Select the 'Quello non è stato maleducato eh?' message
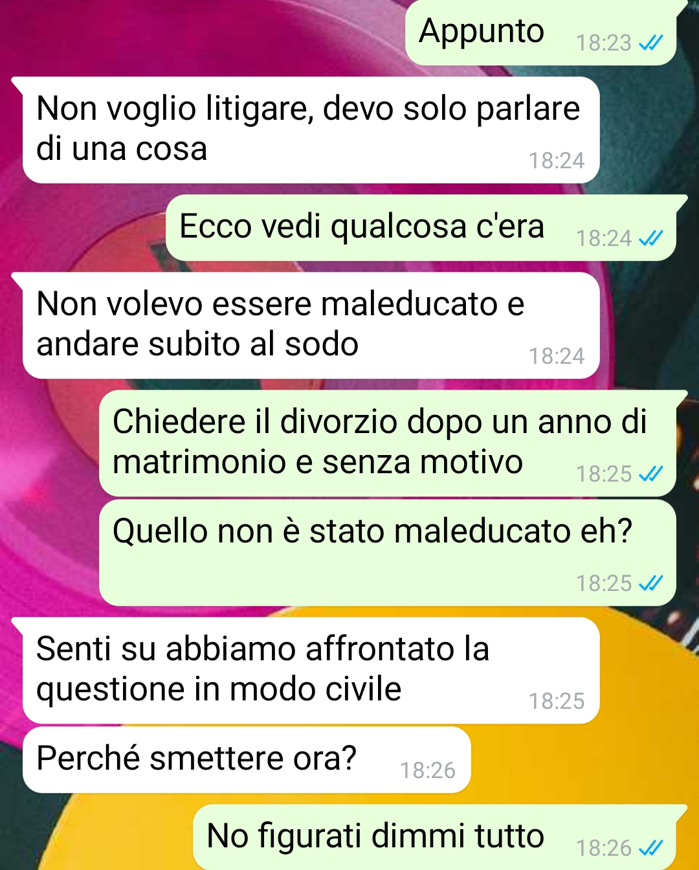Screen dimensions: 699x870 click(387, 552)
